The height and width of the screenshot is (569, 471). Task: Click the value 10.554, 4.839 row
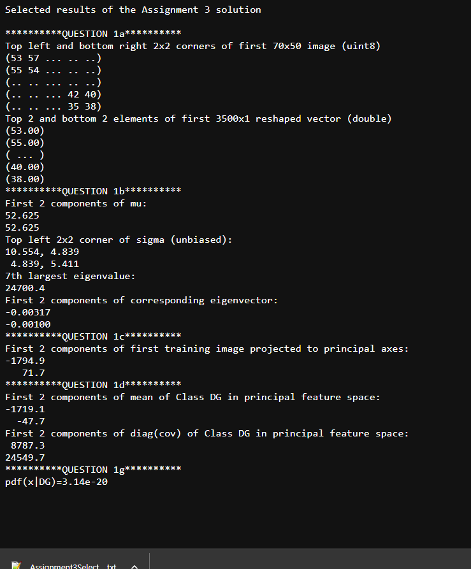coord(42,252)
